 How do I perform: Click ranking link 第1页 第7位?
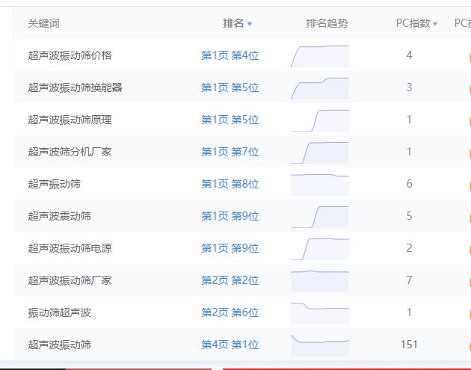tap(230, 152)
